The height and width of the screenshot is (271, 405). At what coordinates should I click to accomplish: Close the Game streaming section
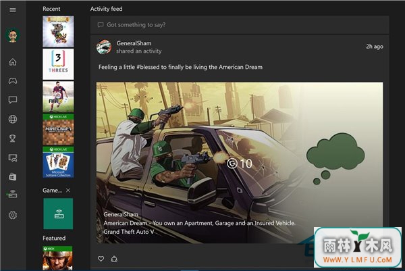[68, 191]
